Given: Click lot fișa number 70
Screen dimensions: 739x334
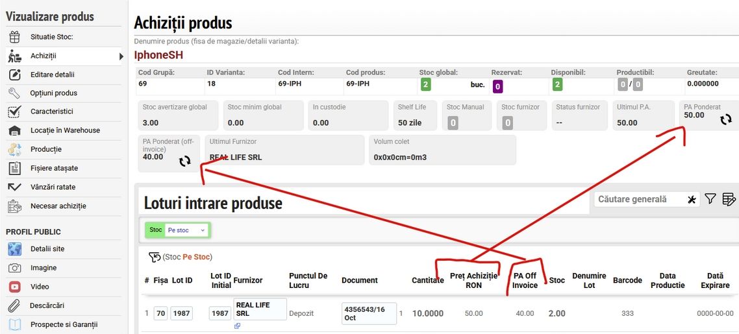Looking at the screenshot, I should coord(160,313).
